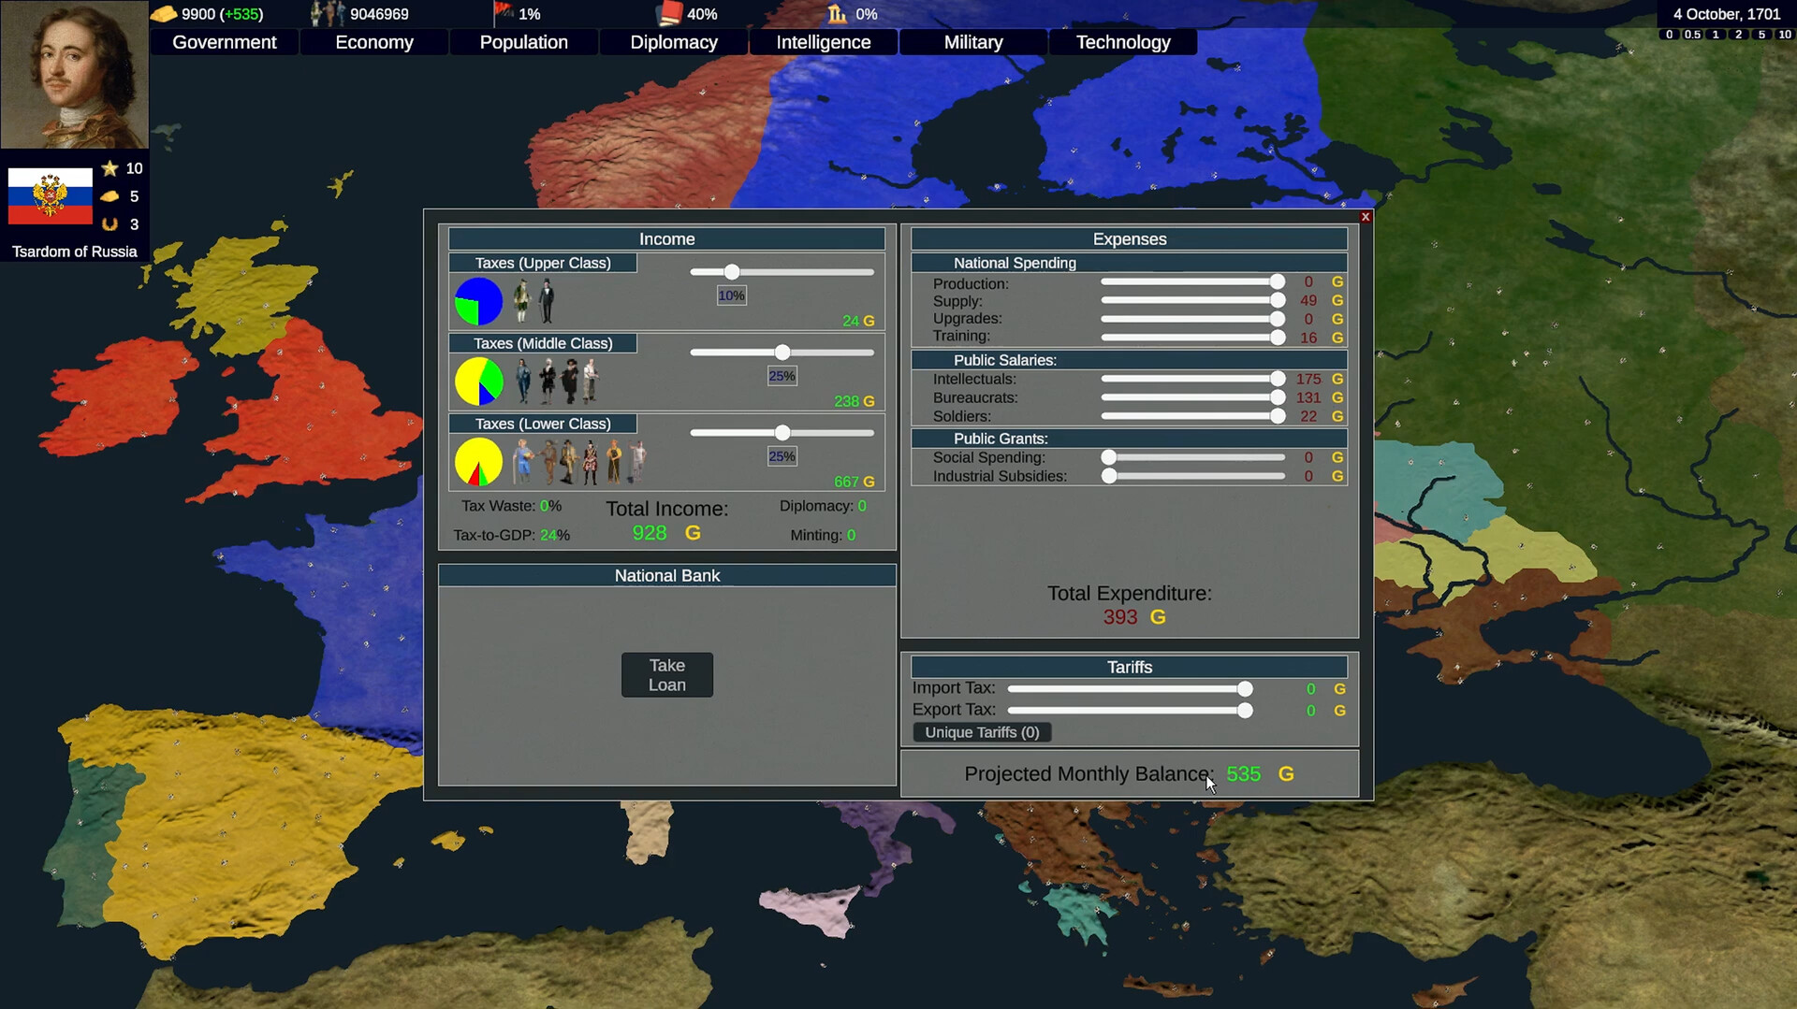Click the war flame icon showing 1%
The width and height of the screenshot is (1797, 1009).
pyautogui.click(x=504, y=14)
